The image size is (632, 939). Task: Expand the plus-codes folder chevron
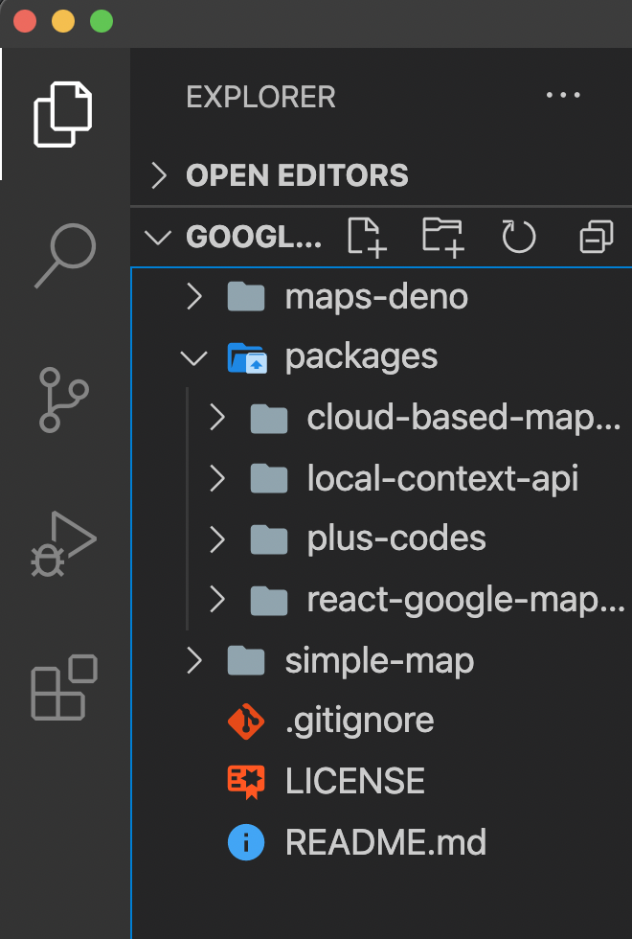216,538
